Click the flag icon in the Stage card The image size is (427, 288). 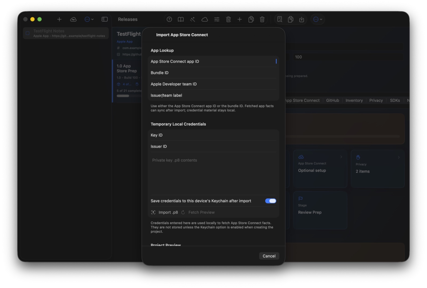(301, 198)
